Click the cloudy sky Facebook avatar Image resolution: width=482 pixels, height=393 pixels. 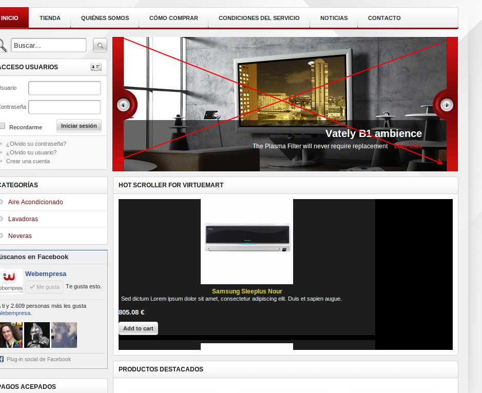(64, 335)
